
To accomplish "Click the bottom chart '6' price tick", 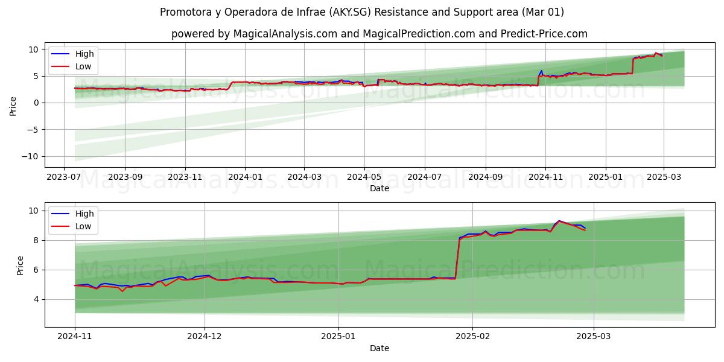I will pos(37,270).
